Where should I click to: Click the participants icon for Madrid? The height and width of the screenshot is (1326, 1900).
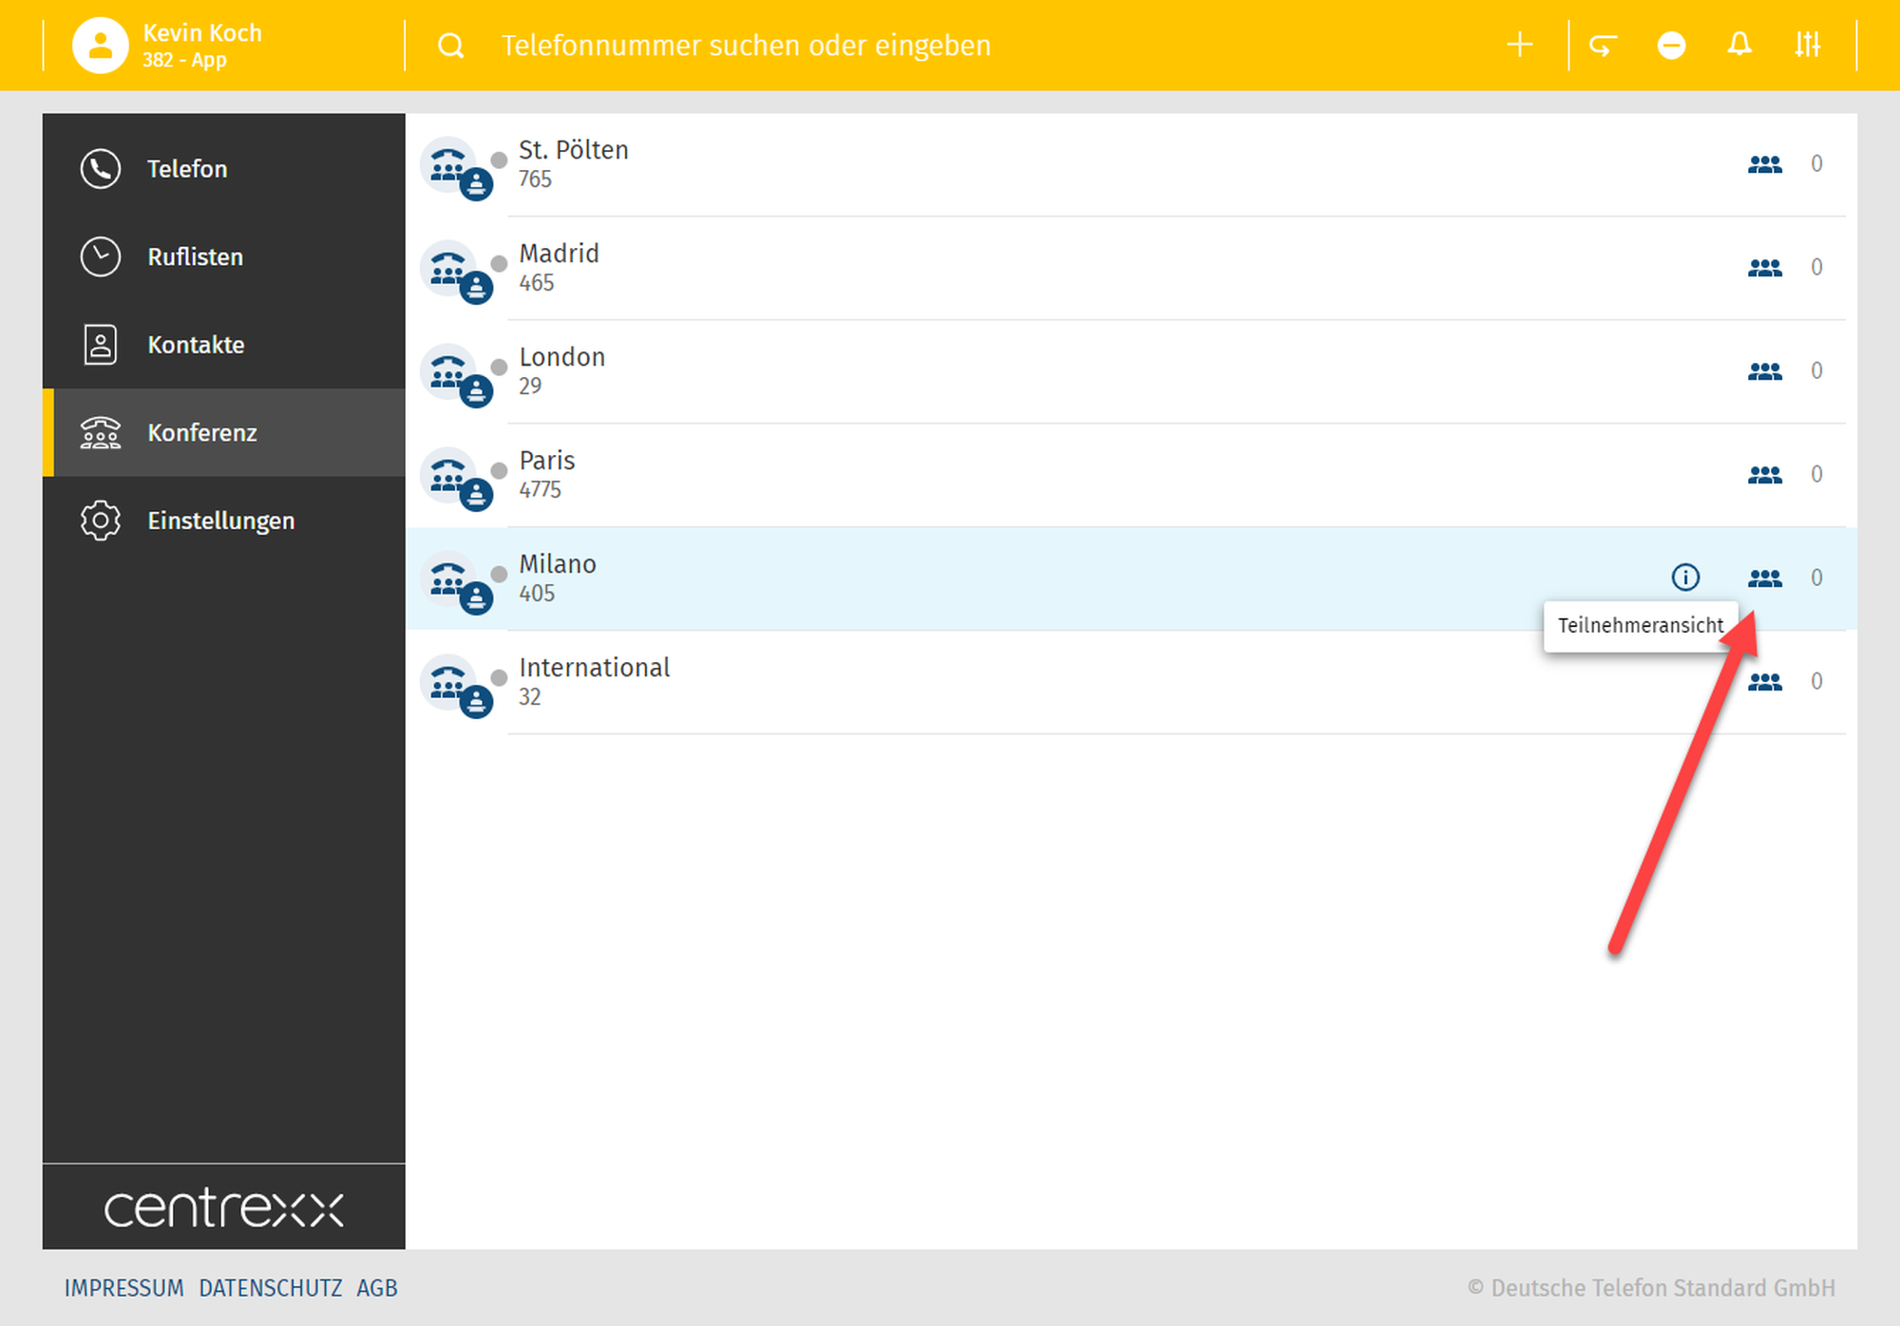coord(1764,267)
